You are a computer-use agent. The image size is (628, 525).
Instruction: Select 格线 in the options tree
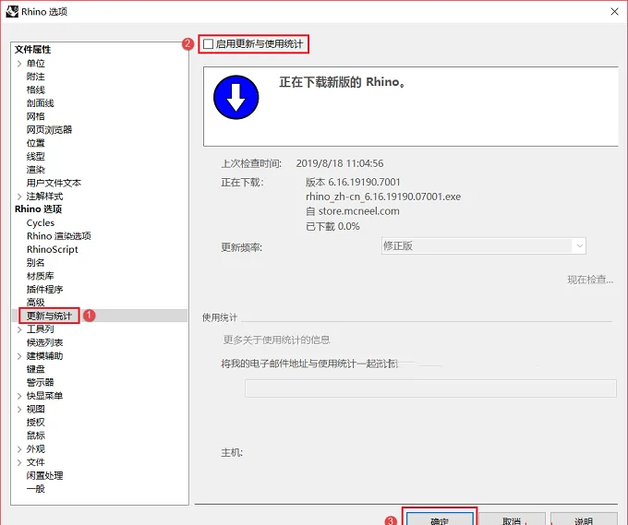coord(36,89)
